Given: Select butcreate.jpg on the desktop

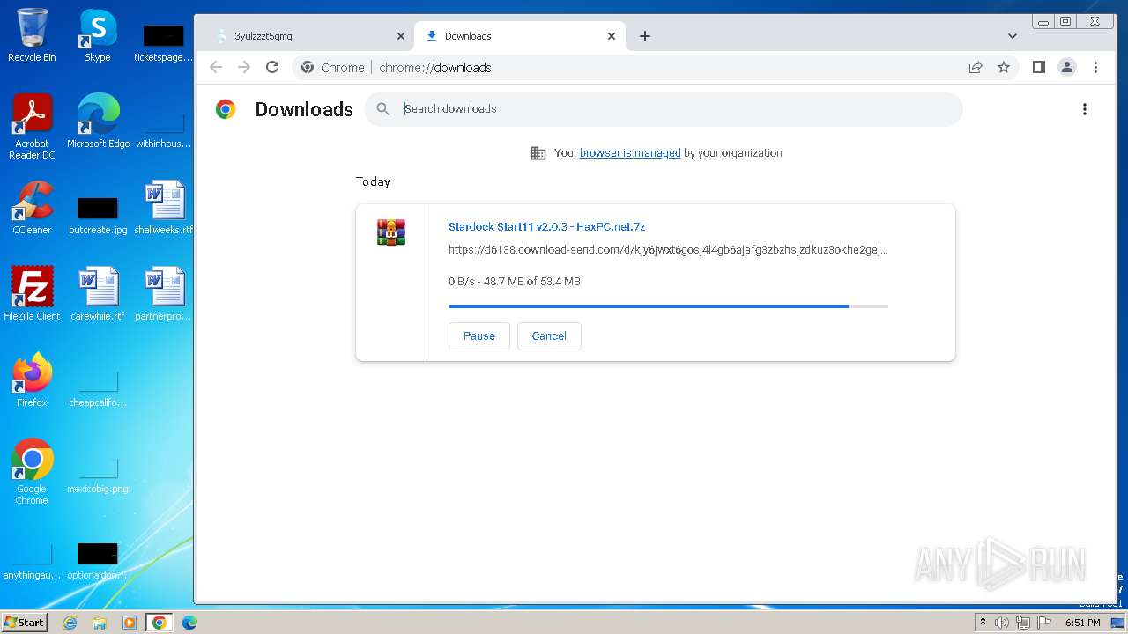Looking at the screenshot, I should click(x=98, y=214).
